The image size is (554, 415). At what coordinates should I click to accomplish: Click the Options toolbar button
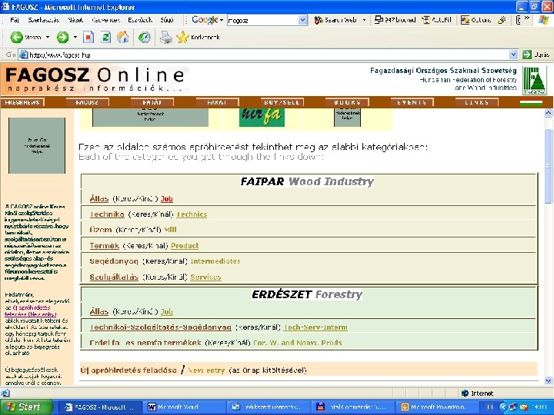point(476,20)
